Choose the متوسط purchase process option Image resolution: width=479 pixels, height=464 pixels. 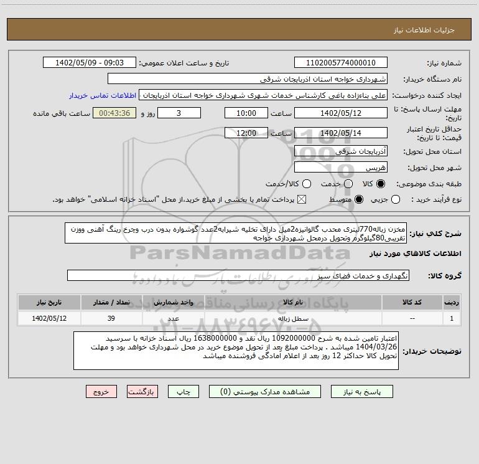click(359, 199)
